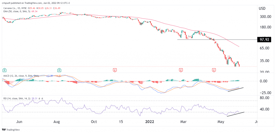
Task: Open the red earnings marker before May
Action: click(214, 70)
